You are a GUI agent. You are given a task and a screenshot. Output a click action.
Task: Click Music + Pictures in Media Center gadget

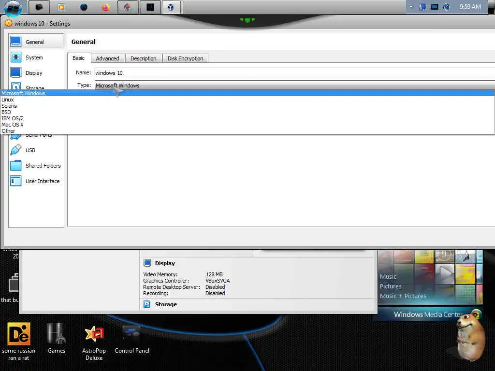(403, 296)
